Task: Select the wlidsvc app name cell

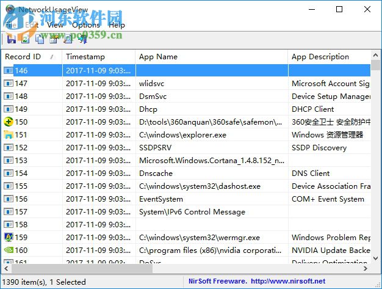Action: click(x=212, y=84)
